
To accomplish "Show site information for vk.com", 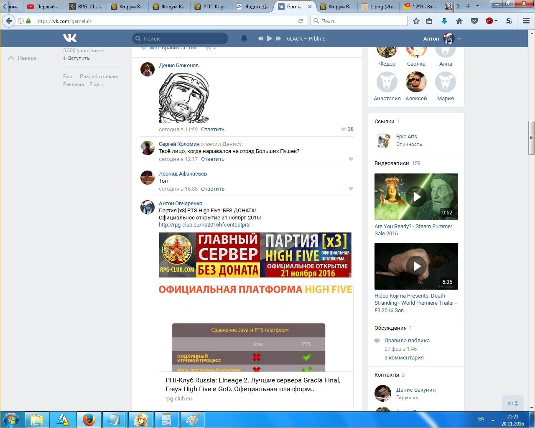I will coord(21,21).
